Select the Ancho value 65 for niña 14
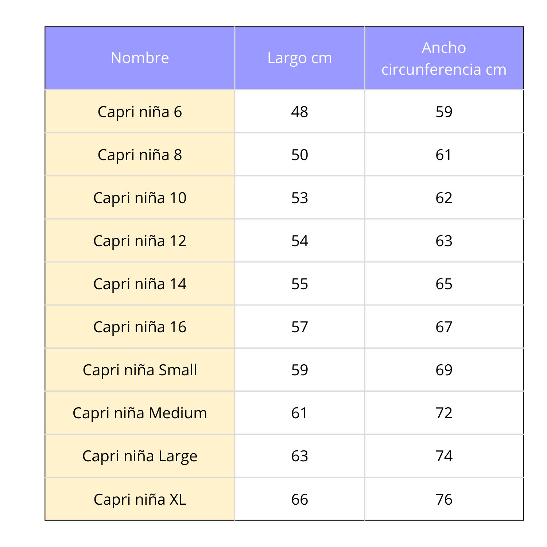This screenshot has height=547, width=547. coord(444,284)
